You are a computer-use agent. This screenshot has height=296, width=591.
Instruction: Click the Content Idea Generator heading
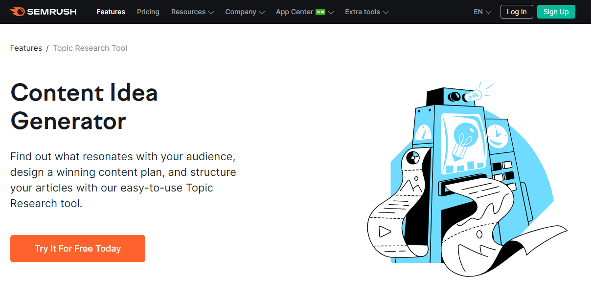[84, 107]
